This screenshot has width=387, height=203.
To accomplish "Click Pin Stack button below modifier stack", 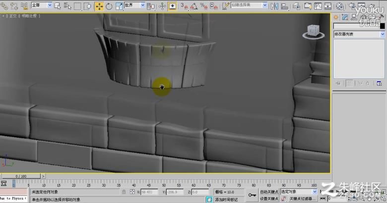I will pyautogui.click(x=338, y=84).
